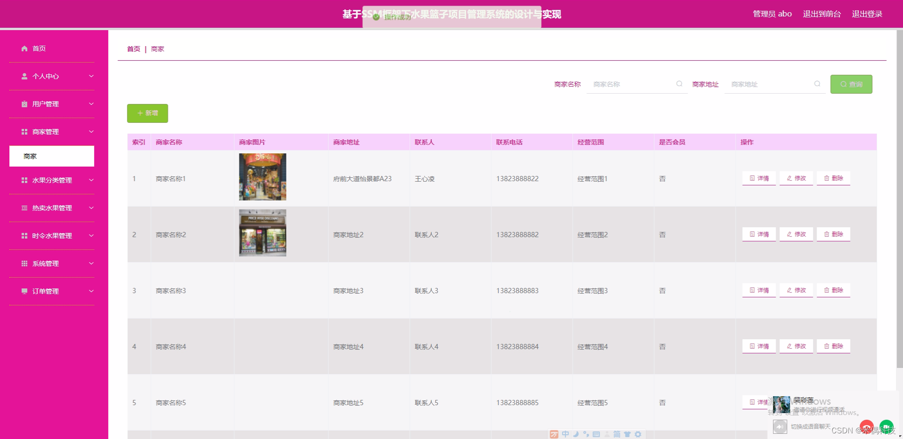Toggle punctuation mode on the IME toolbar
903x439 pixels.
click(586, 434)
